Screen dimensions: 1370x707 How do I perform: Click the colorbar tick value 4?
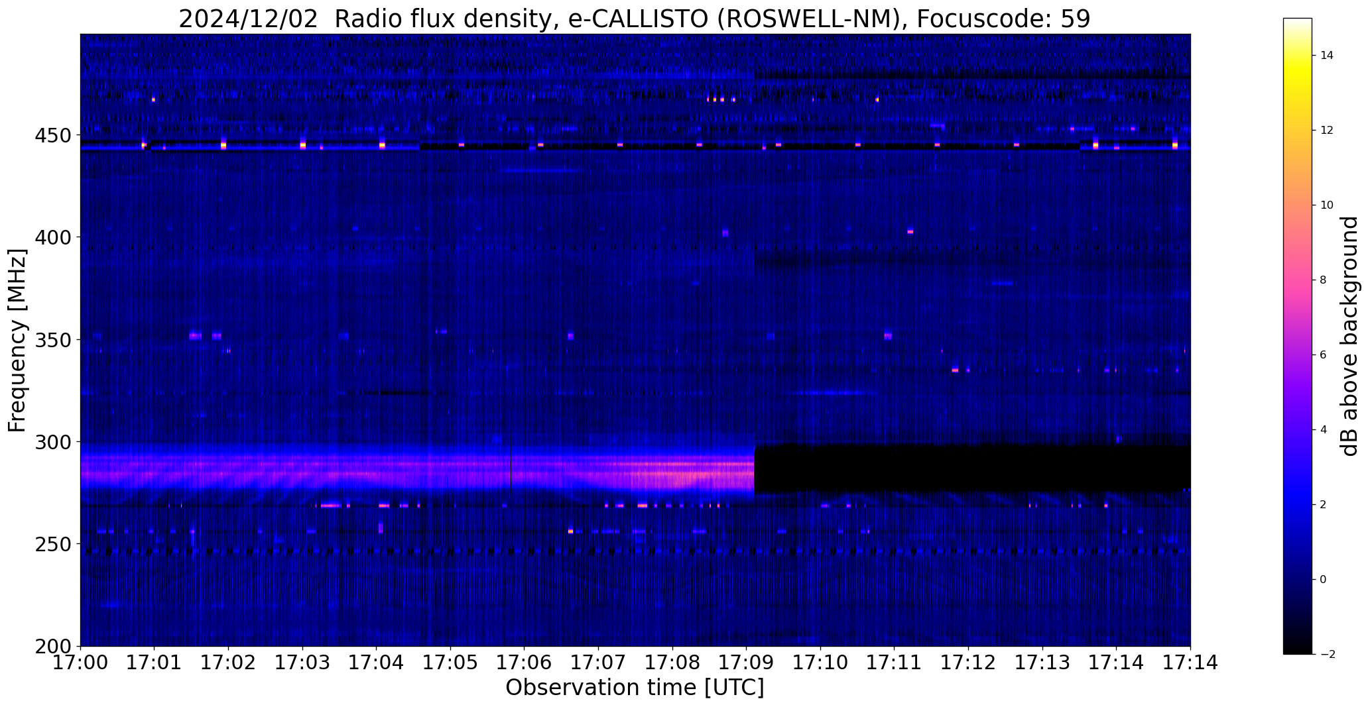point(1324,430)
